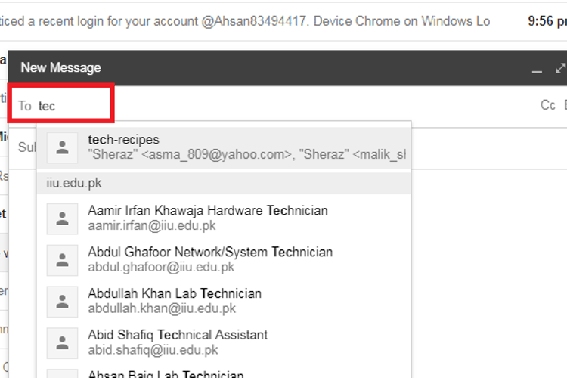567x378 pixels.
Task: Minimize the New Message compose window
Action: (x=538, y=69)
